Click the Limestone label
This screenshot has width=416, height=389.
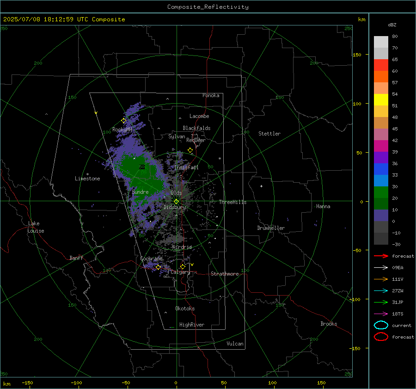(x=87, y=179)
